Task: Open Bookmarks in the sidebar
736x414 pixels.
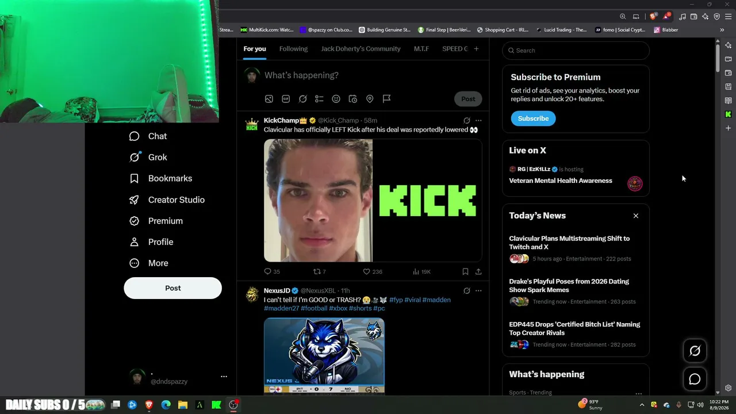Action: [160, 179]
